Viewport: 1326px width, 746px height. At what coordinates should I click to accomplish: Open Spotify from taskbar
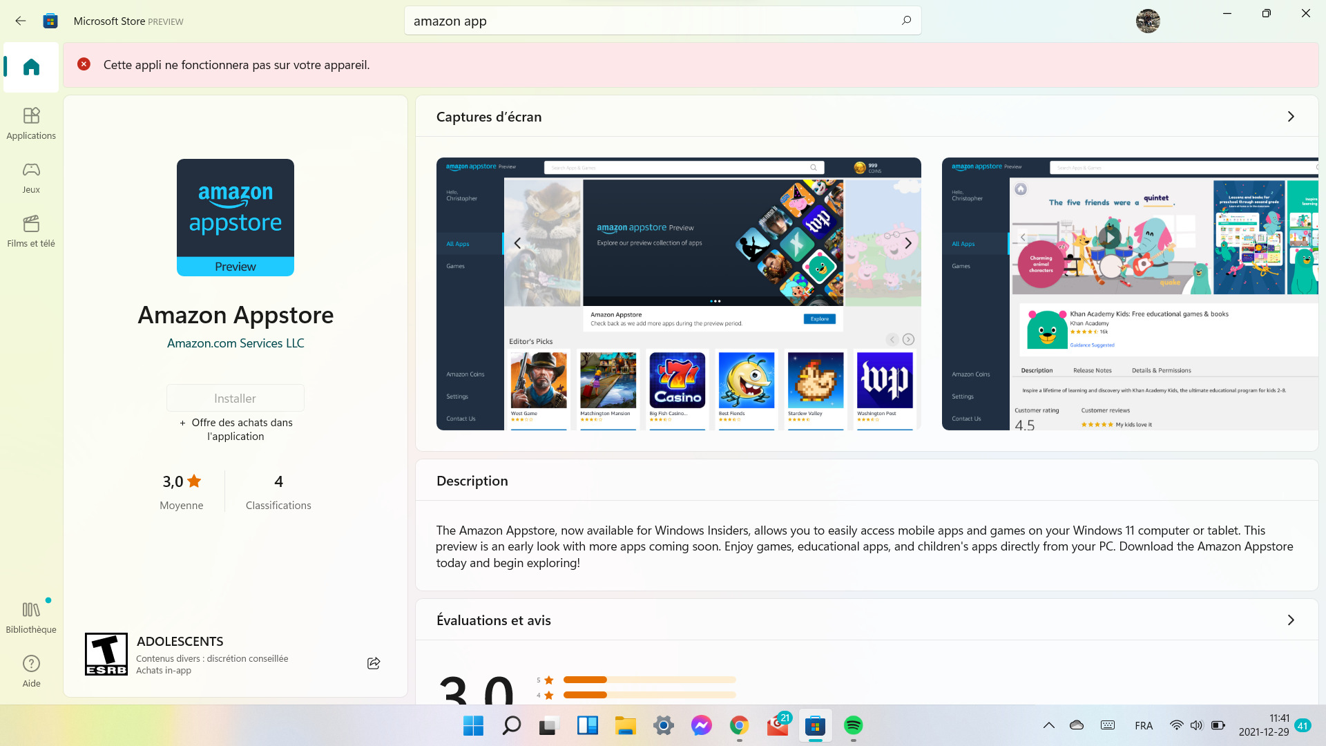853,725
